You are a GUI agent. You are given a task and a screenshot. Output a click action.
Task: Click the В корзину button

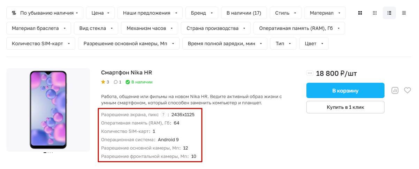345,90
